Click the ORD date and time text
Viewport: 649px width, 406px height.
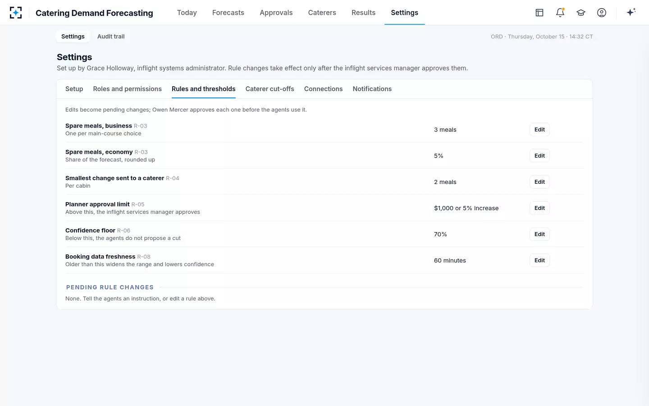click(x=542, y=37)
